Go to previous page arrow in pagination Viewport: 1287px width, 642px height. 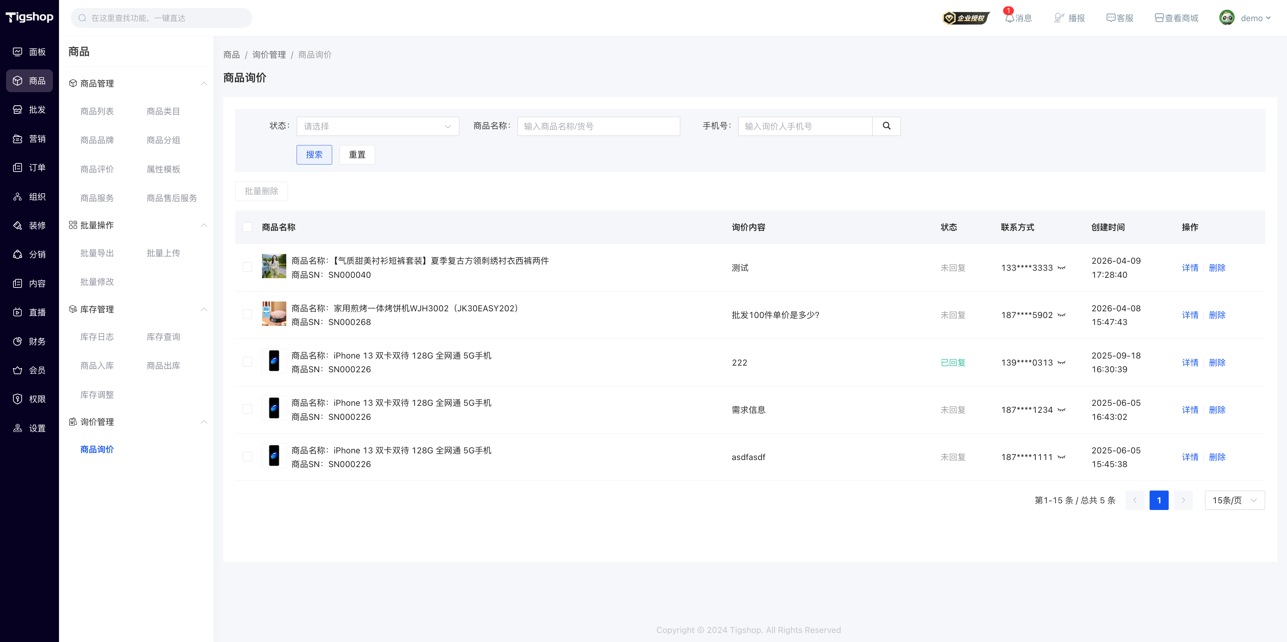(1135, 501)
